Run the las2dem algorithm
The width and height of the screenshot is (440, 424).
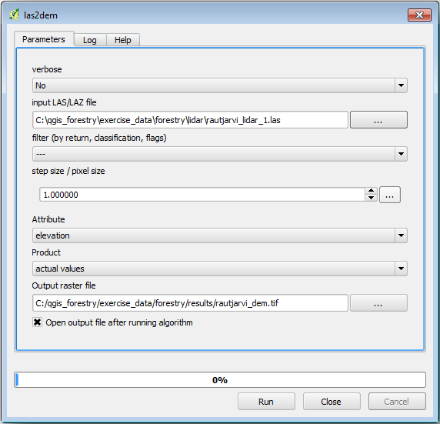tap(266, 402)
